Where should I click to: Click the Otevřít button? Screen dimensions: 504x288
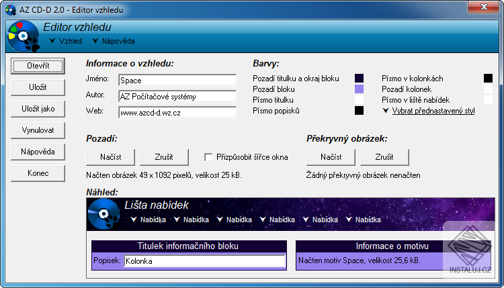point(38,66)
